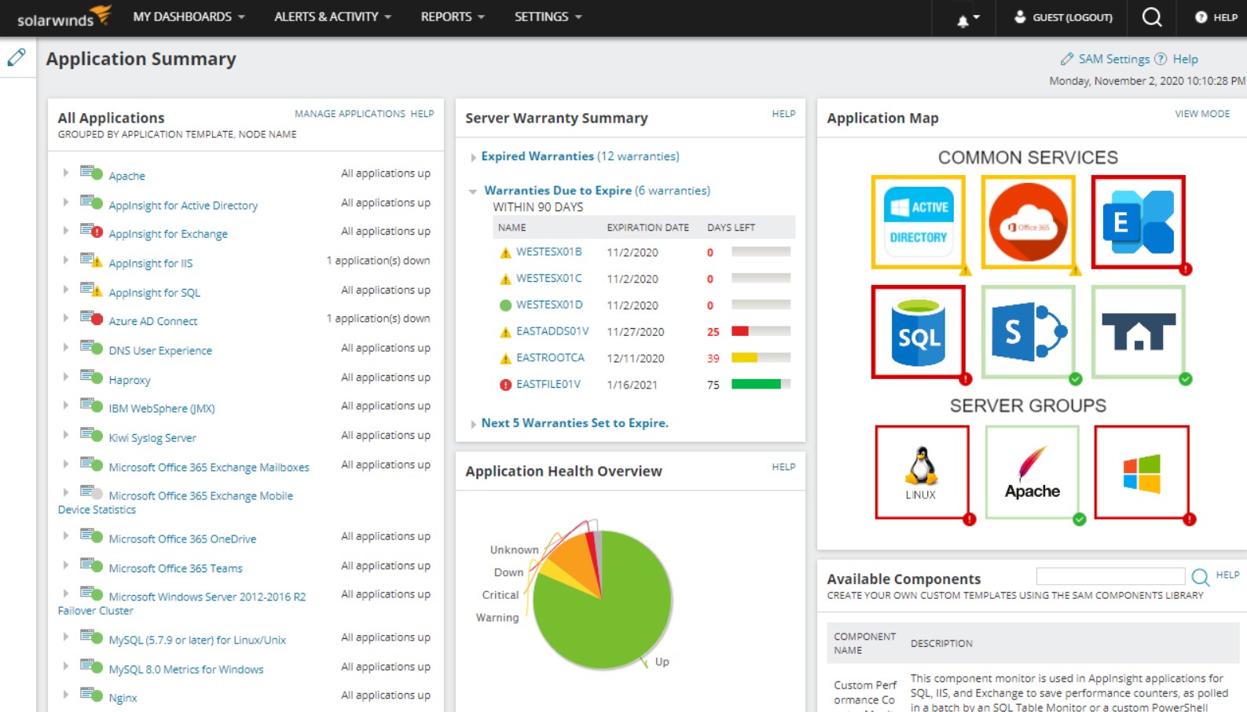
Task: Click WESTESX01C server link
Action: click(549, 279)
